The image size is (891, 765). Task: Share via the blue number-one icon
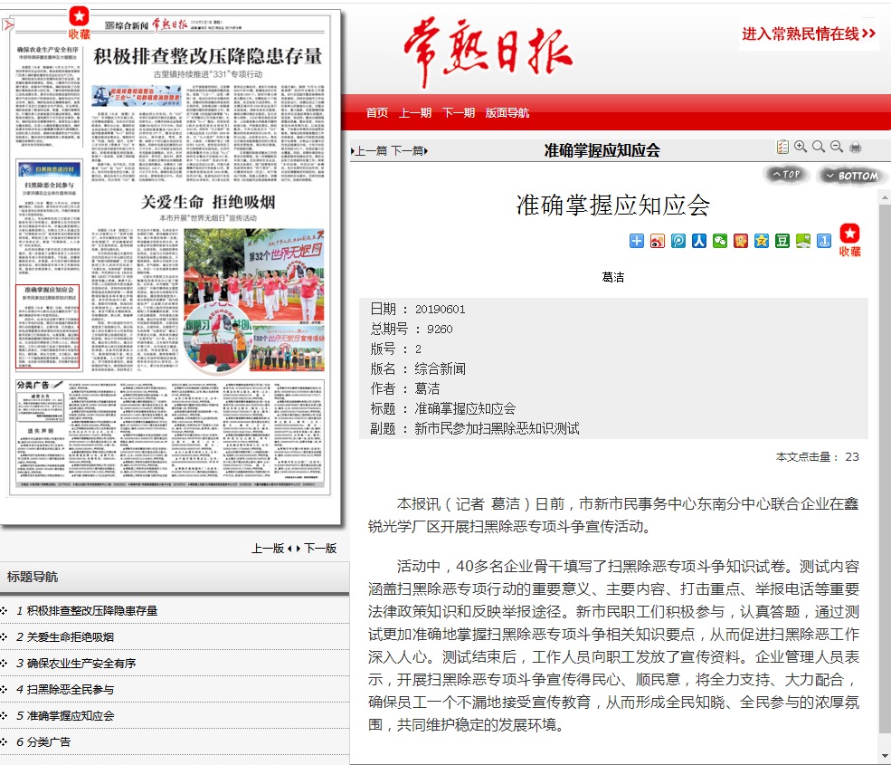pyautogui.click(x=824, y=241)
